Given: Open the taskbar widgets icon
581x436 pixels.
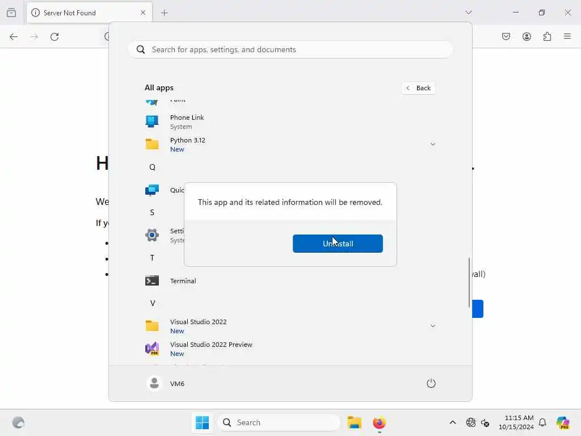Looking at the screenshot, I should pyautogui.click(x=19, y=422).
